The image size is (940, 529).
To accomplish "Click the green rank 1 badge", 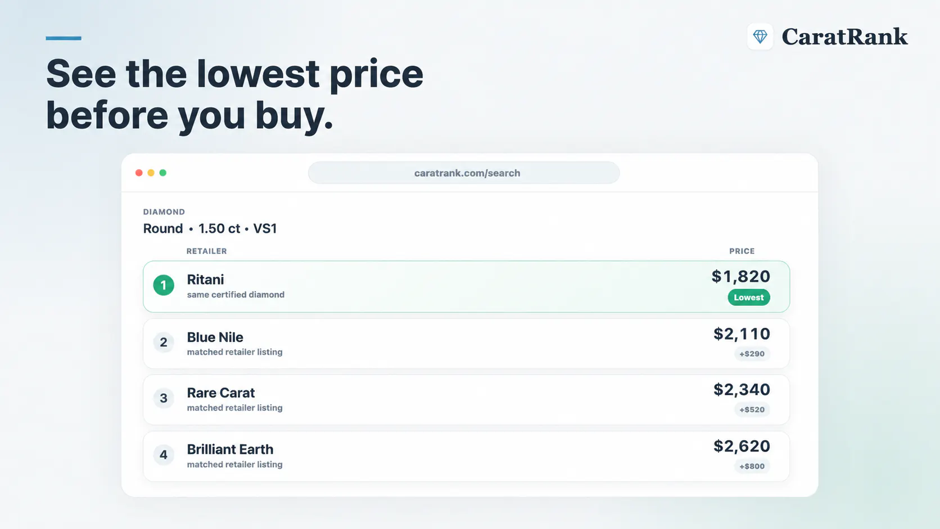I will (x=164, y=286).
